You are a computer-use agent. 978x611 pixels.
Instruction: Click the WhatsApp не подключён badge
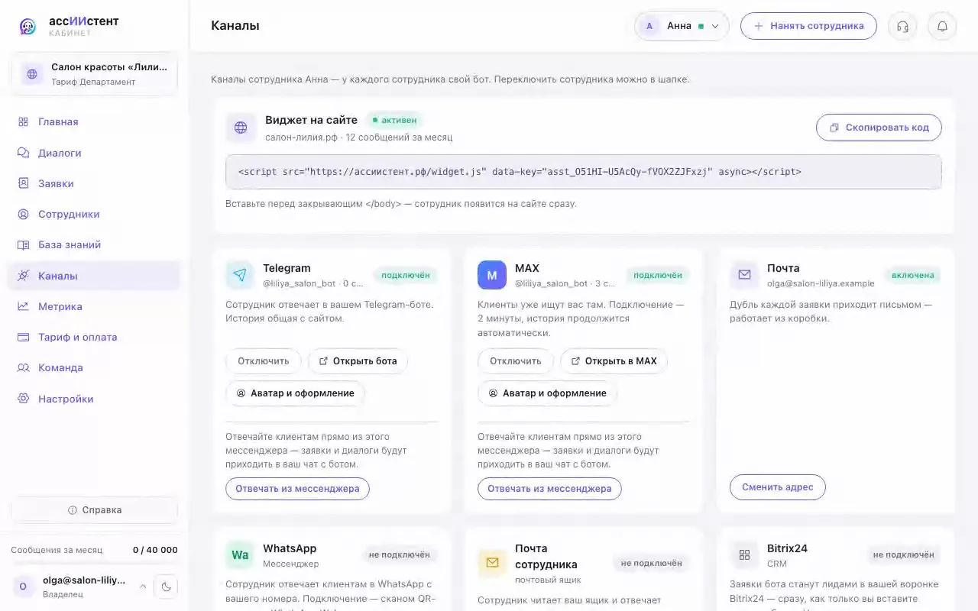pyautogui.click(x=399, y=555)
